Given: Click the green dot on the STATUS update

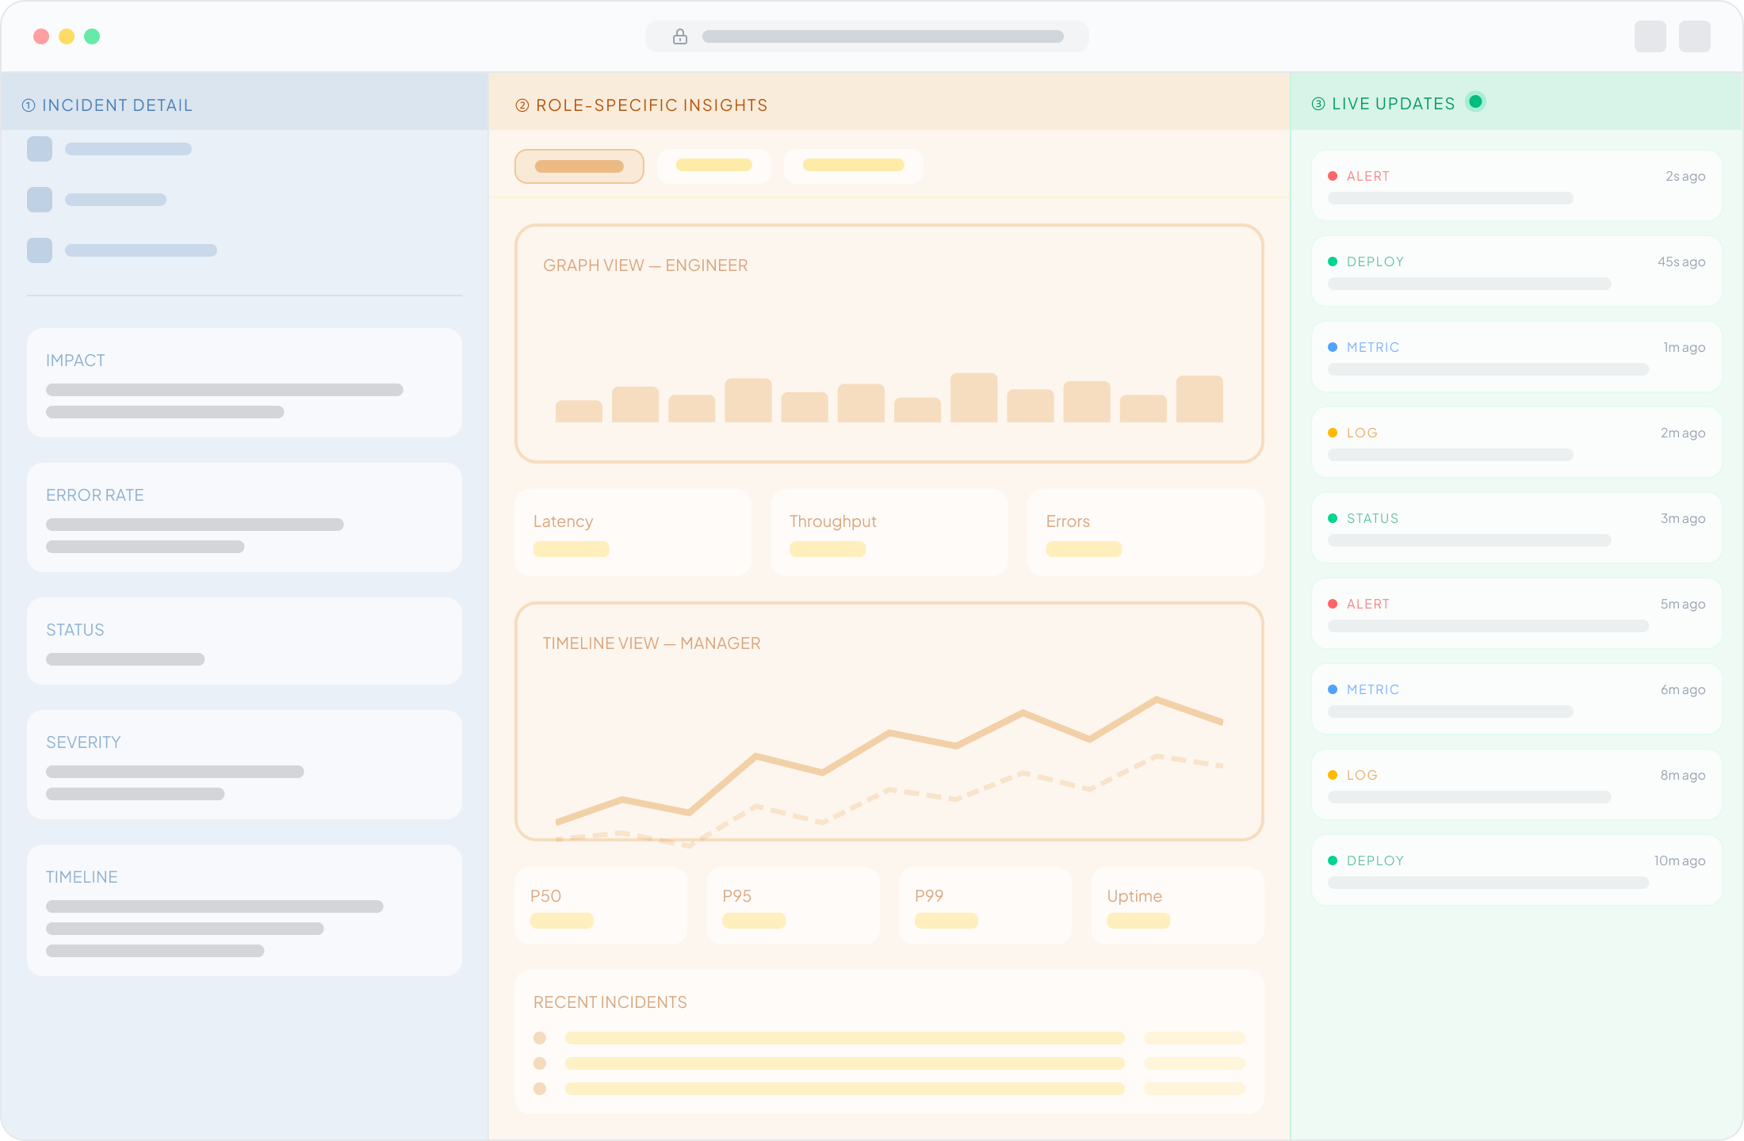Looking at the screenshot, I should coord(1333,518).
